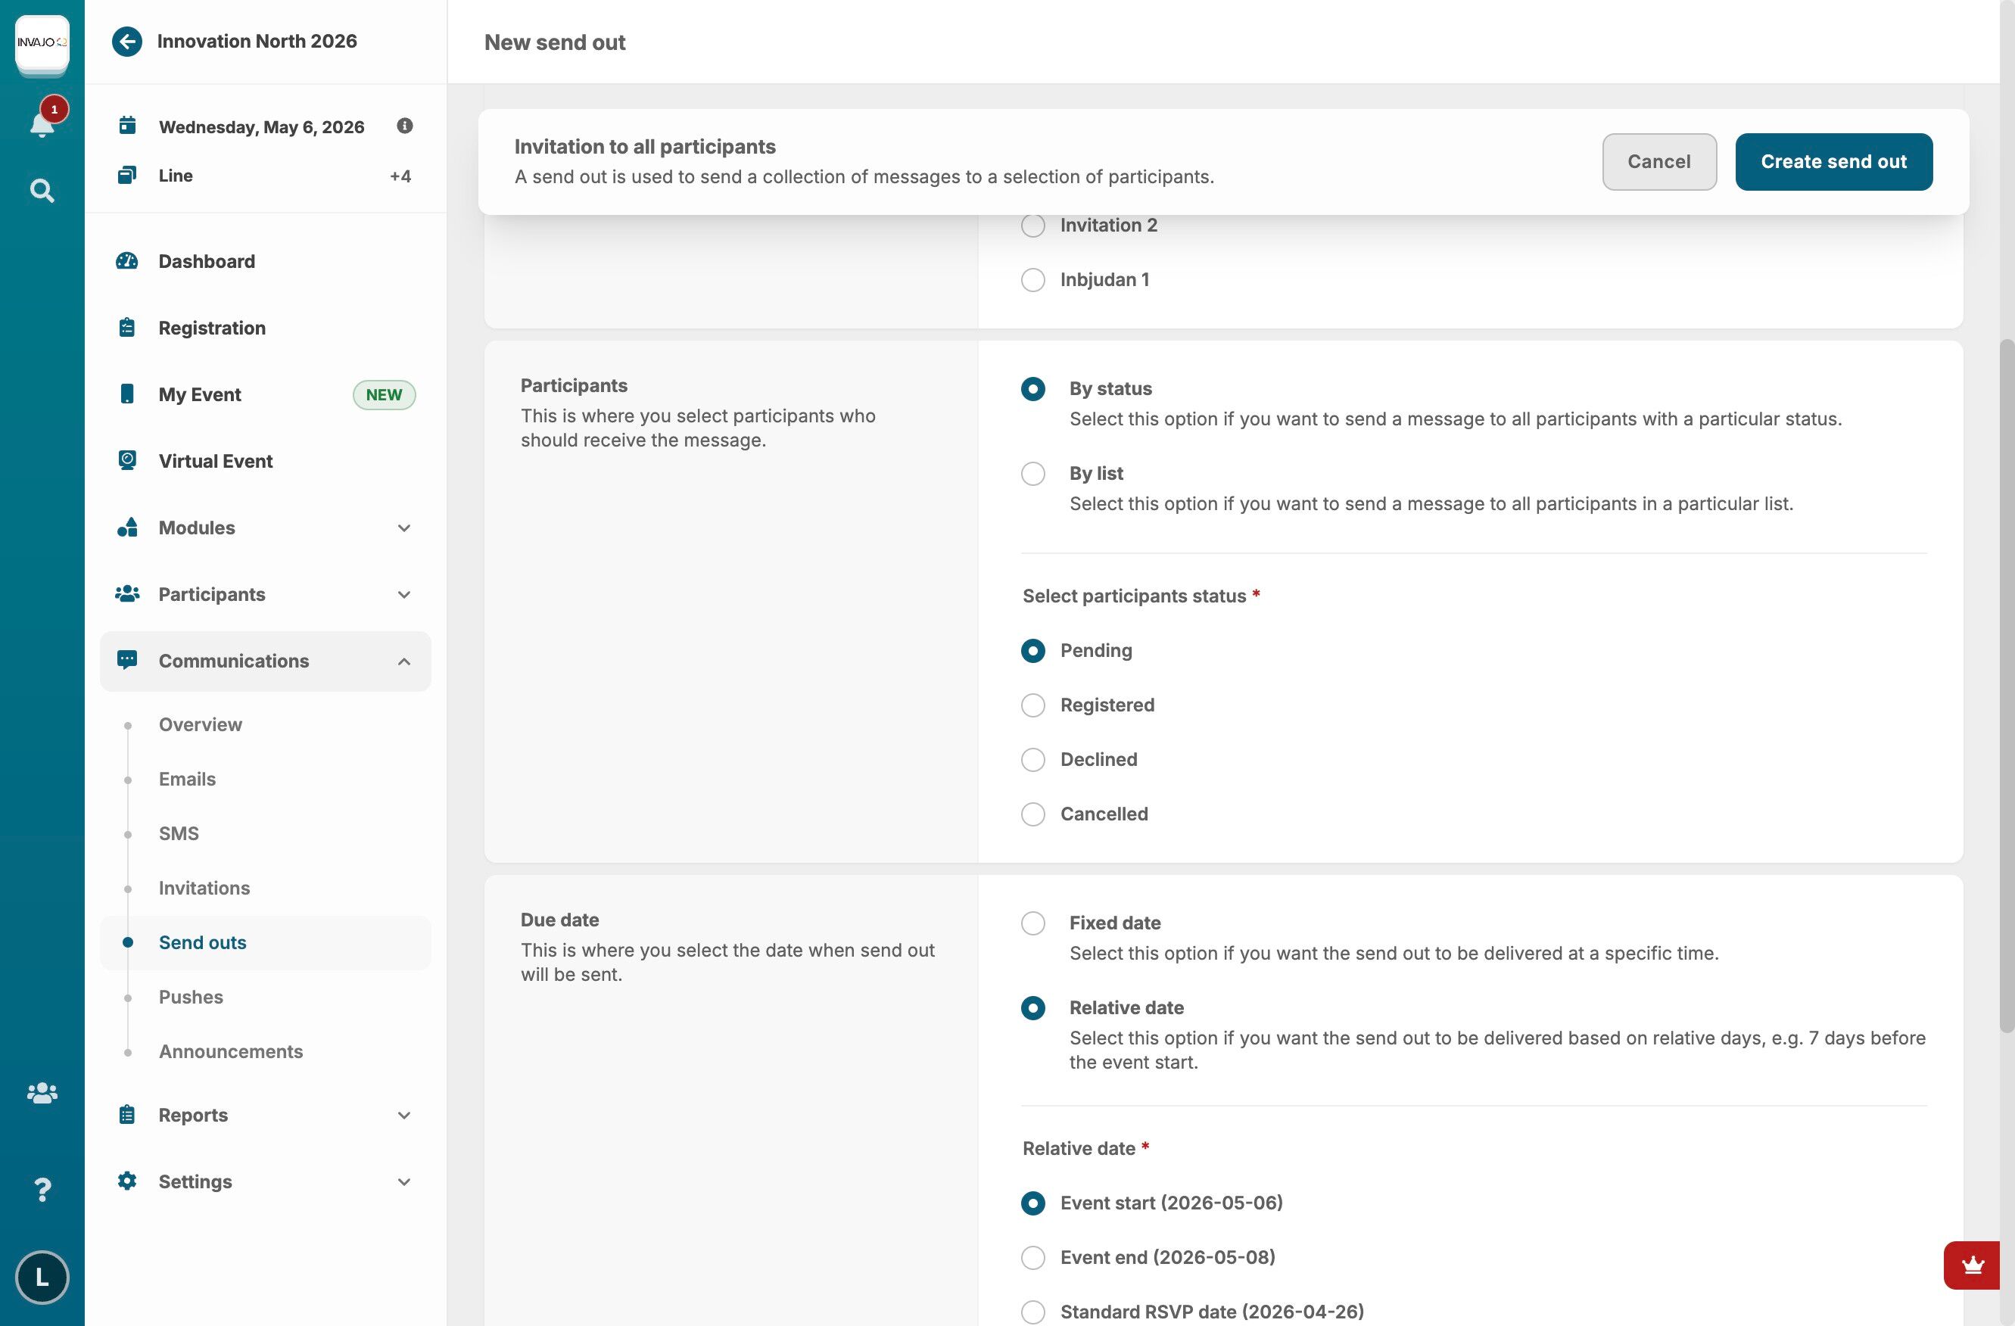Go back using the arrow beside Innovation North 2026

(127, 42)
